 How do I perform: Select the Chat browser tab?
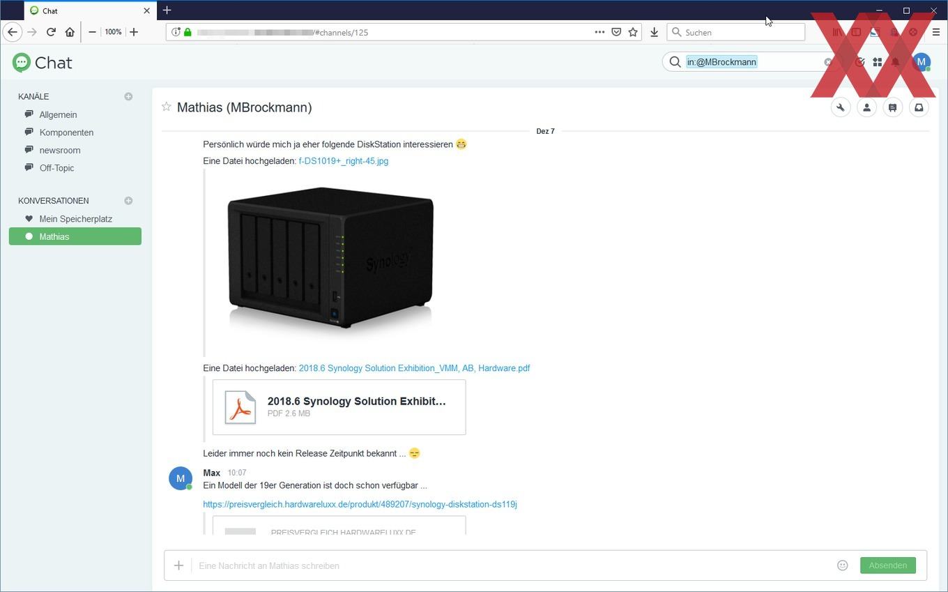(90, 10)
